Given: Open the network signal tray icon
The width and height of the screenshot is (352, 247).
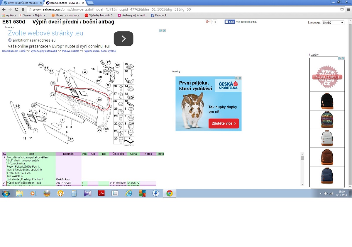Looking at the screenshot, I should [x=331, y=193].
